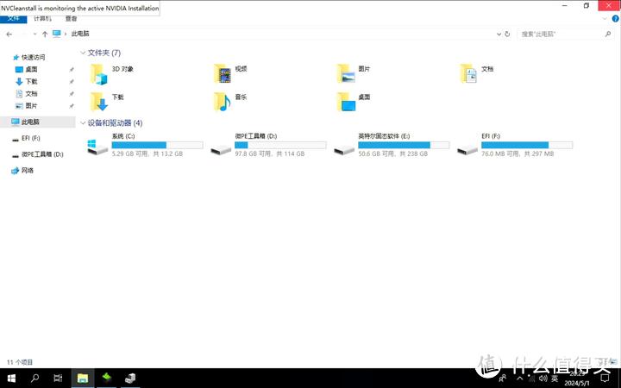Switch to the 查看 ribbon tab
The width and height of the screenshot is (621, 388).
click(71, 18)
